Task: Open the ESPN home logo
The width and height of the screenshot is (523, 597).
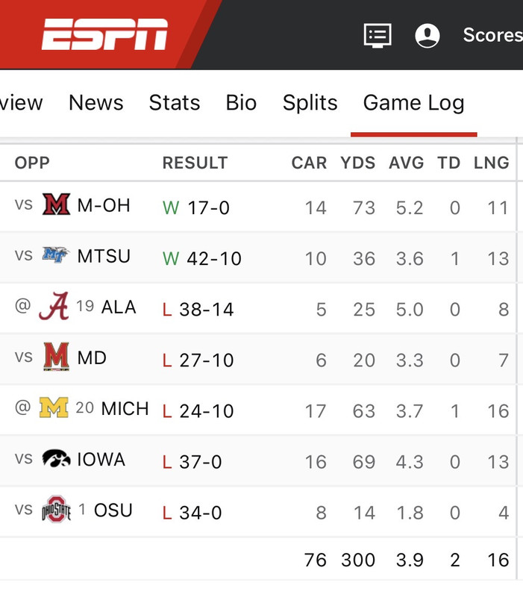Action: tap(104, 34)
